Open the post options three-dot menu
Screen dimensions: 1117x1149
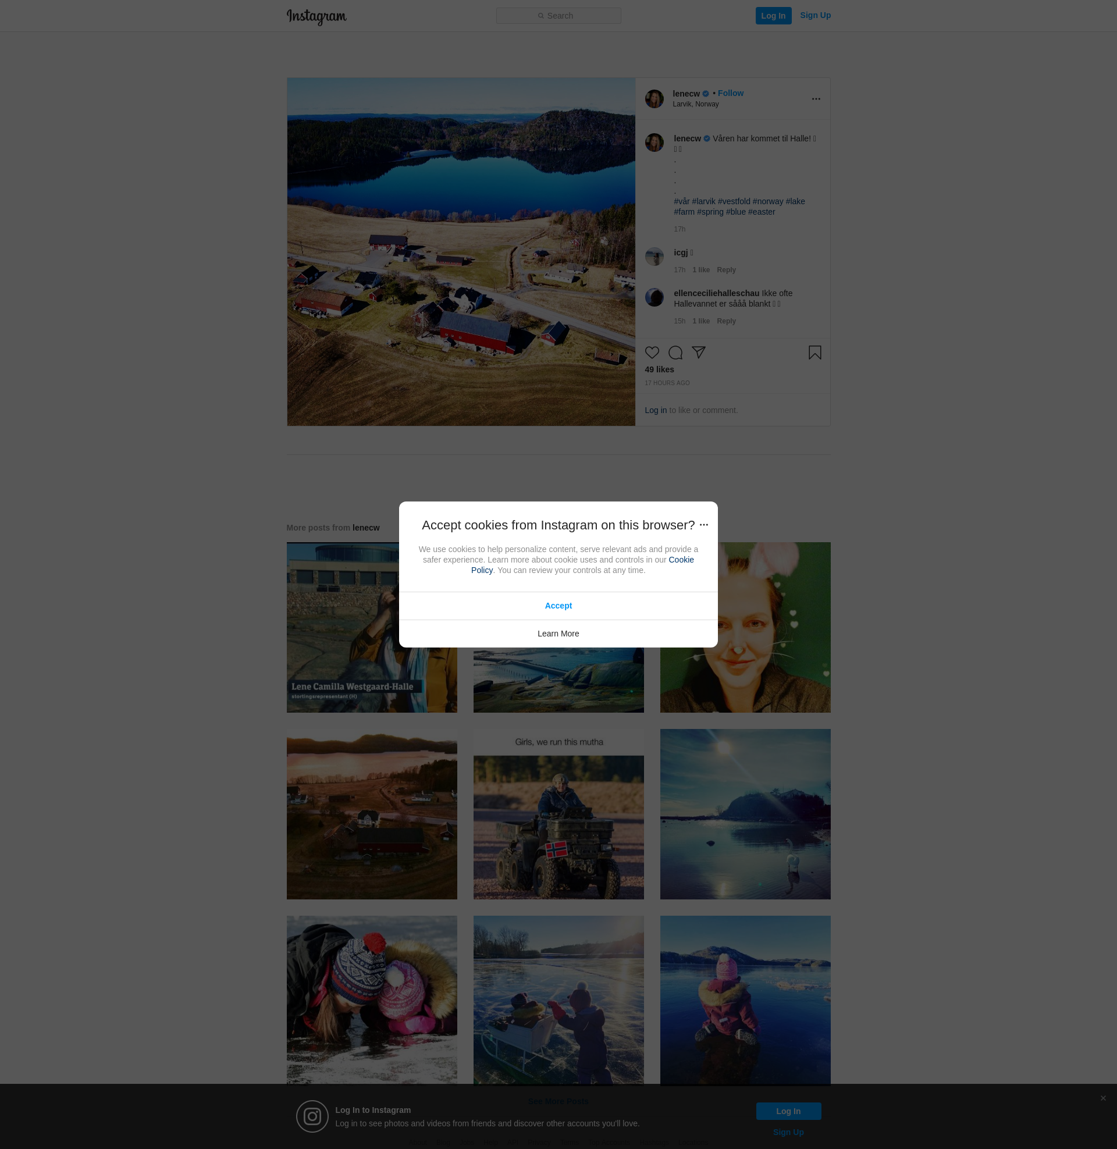tap(816, 99)
